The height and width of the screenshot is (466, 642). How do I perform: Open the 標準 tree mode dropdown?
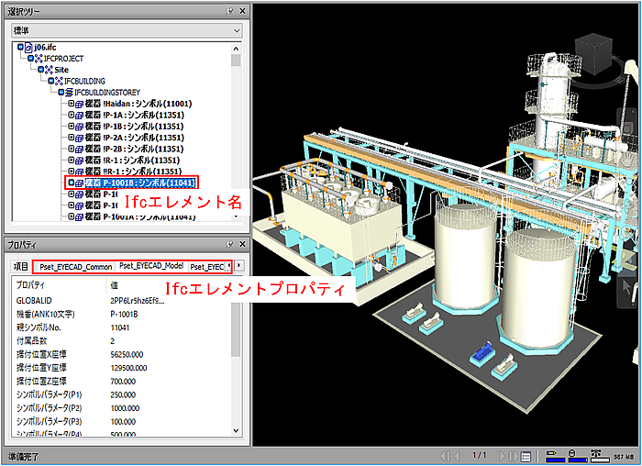click(237, 30)
